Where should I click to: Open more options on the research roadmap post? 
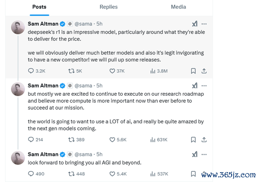point(204,86)
